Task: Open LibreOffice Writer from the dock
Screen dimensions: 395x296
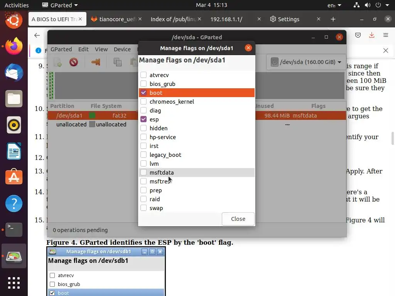Action: point(14,151)
